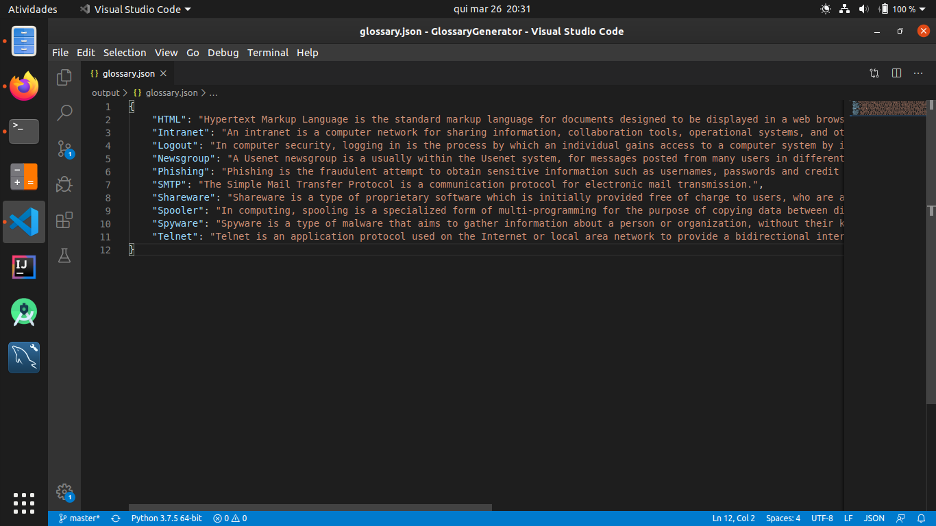Open the Test flask view
This screenshot has width=936, height=526.
pos(64,255)
